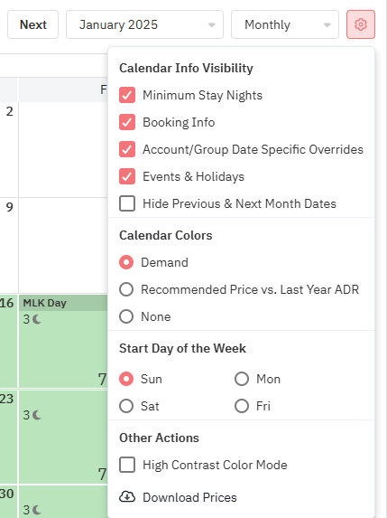Image resolution: width=387 pixels, height=518 pixels.
Task: Select None for calendar colors
Action: pyautogui.click(x=126, y=316)
